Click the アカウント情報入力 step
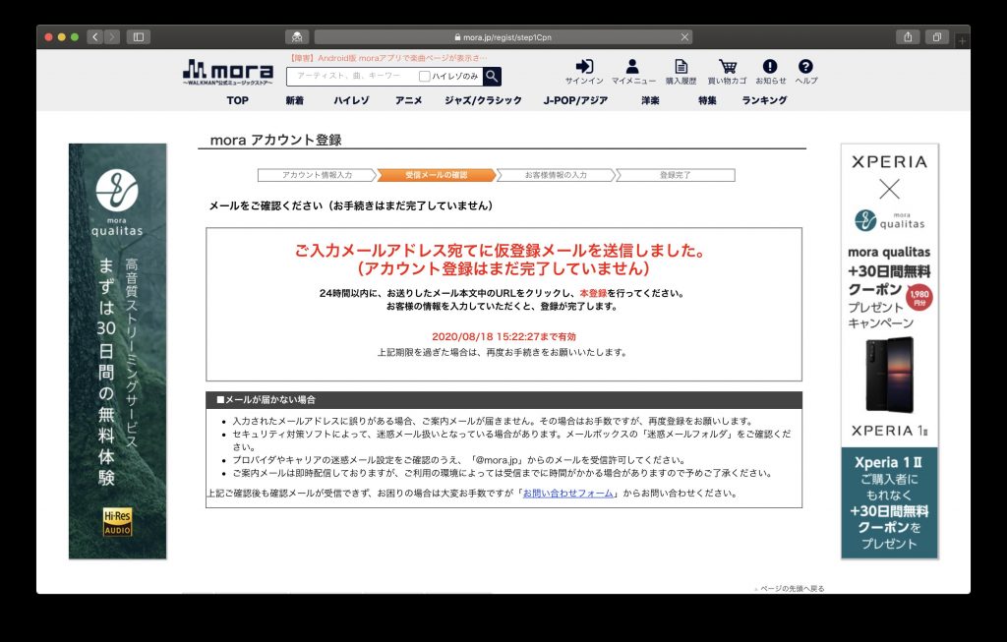 [x=317, y=175]
